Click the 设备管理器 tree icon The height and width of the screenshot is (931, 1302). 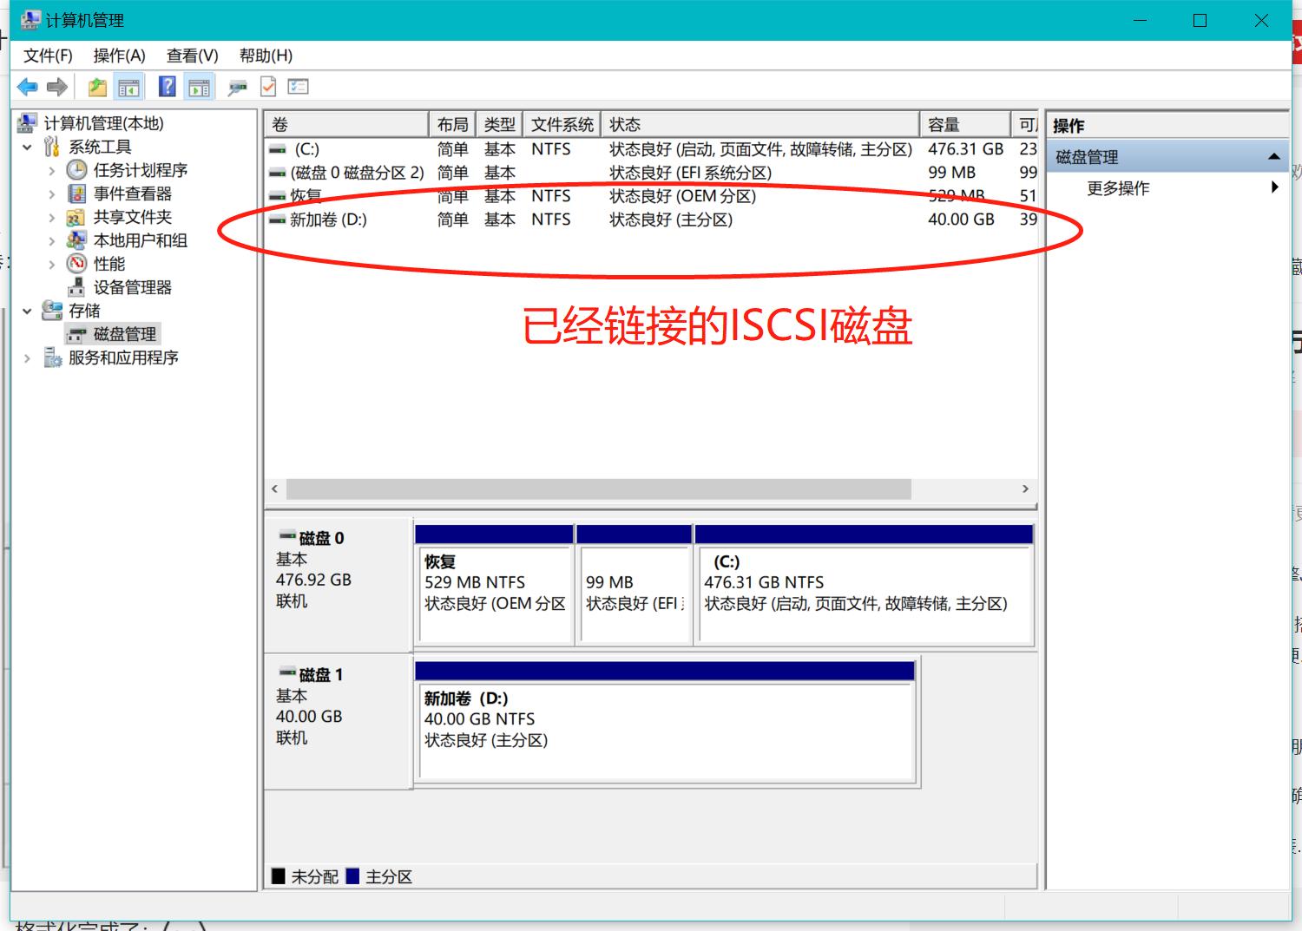(x=76, y=287)
